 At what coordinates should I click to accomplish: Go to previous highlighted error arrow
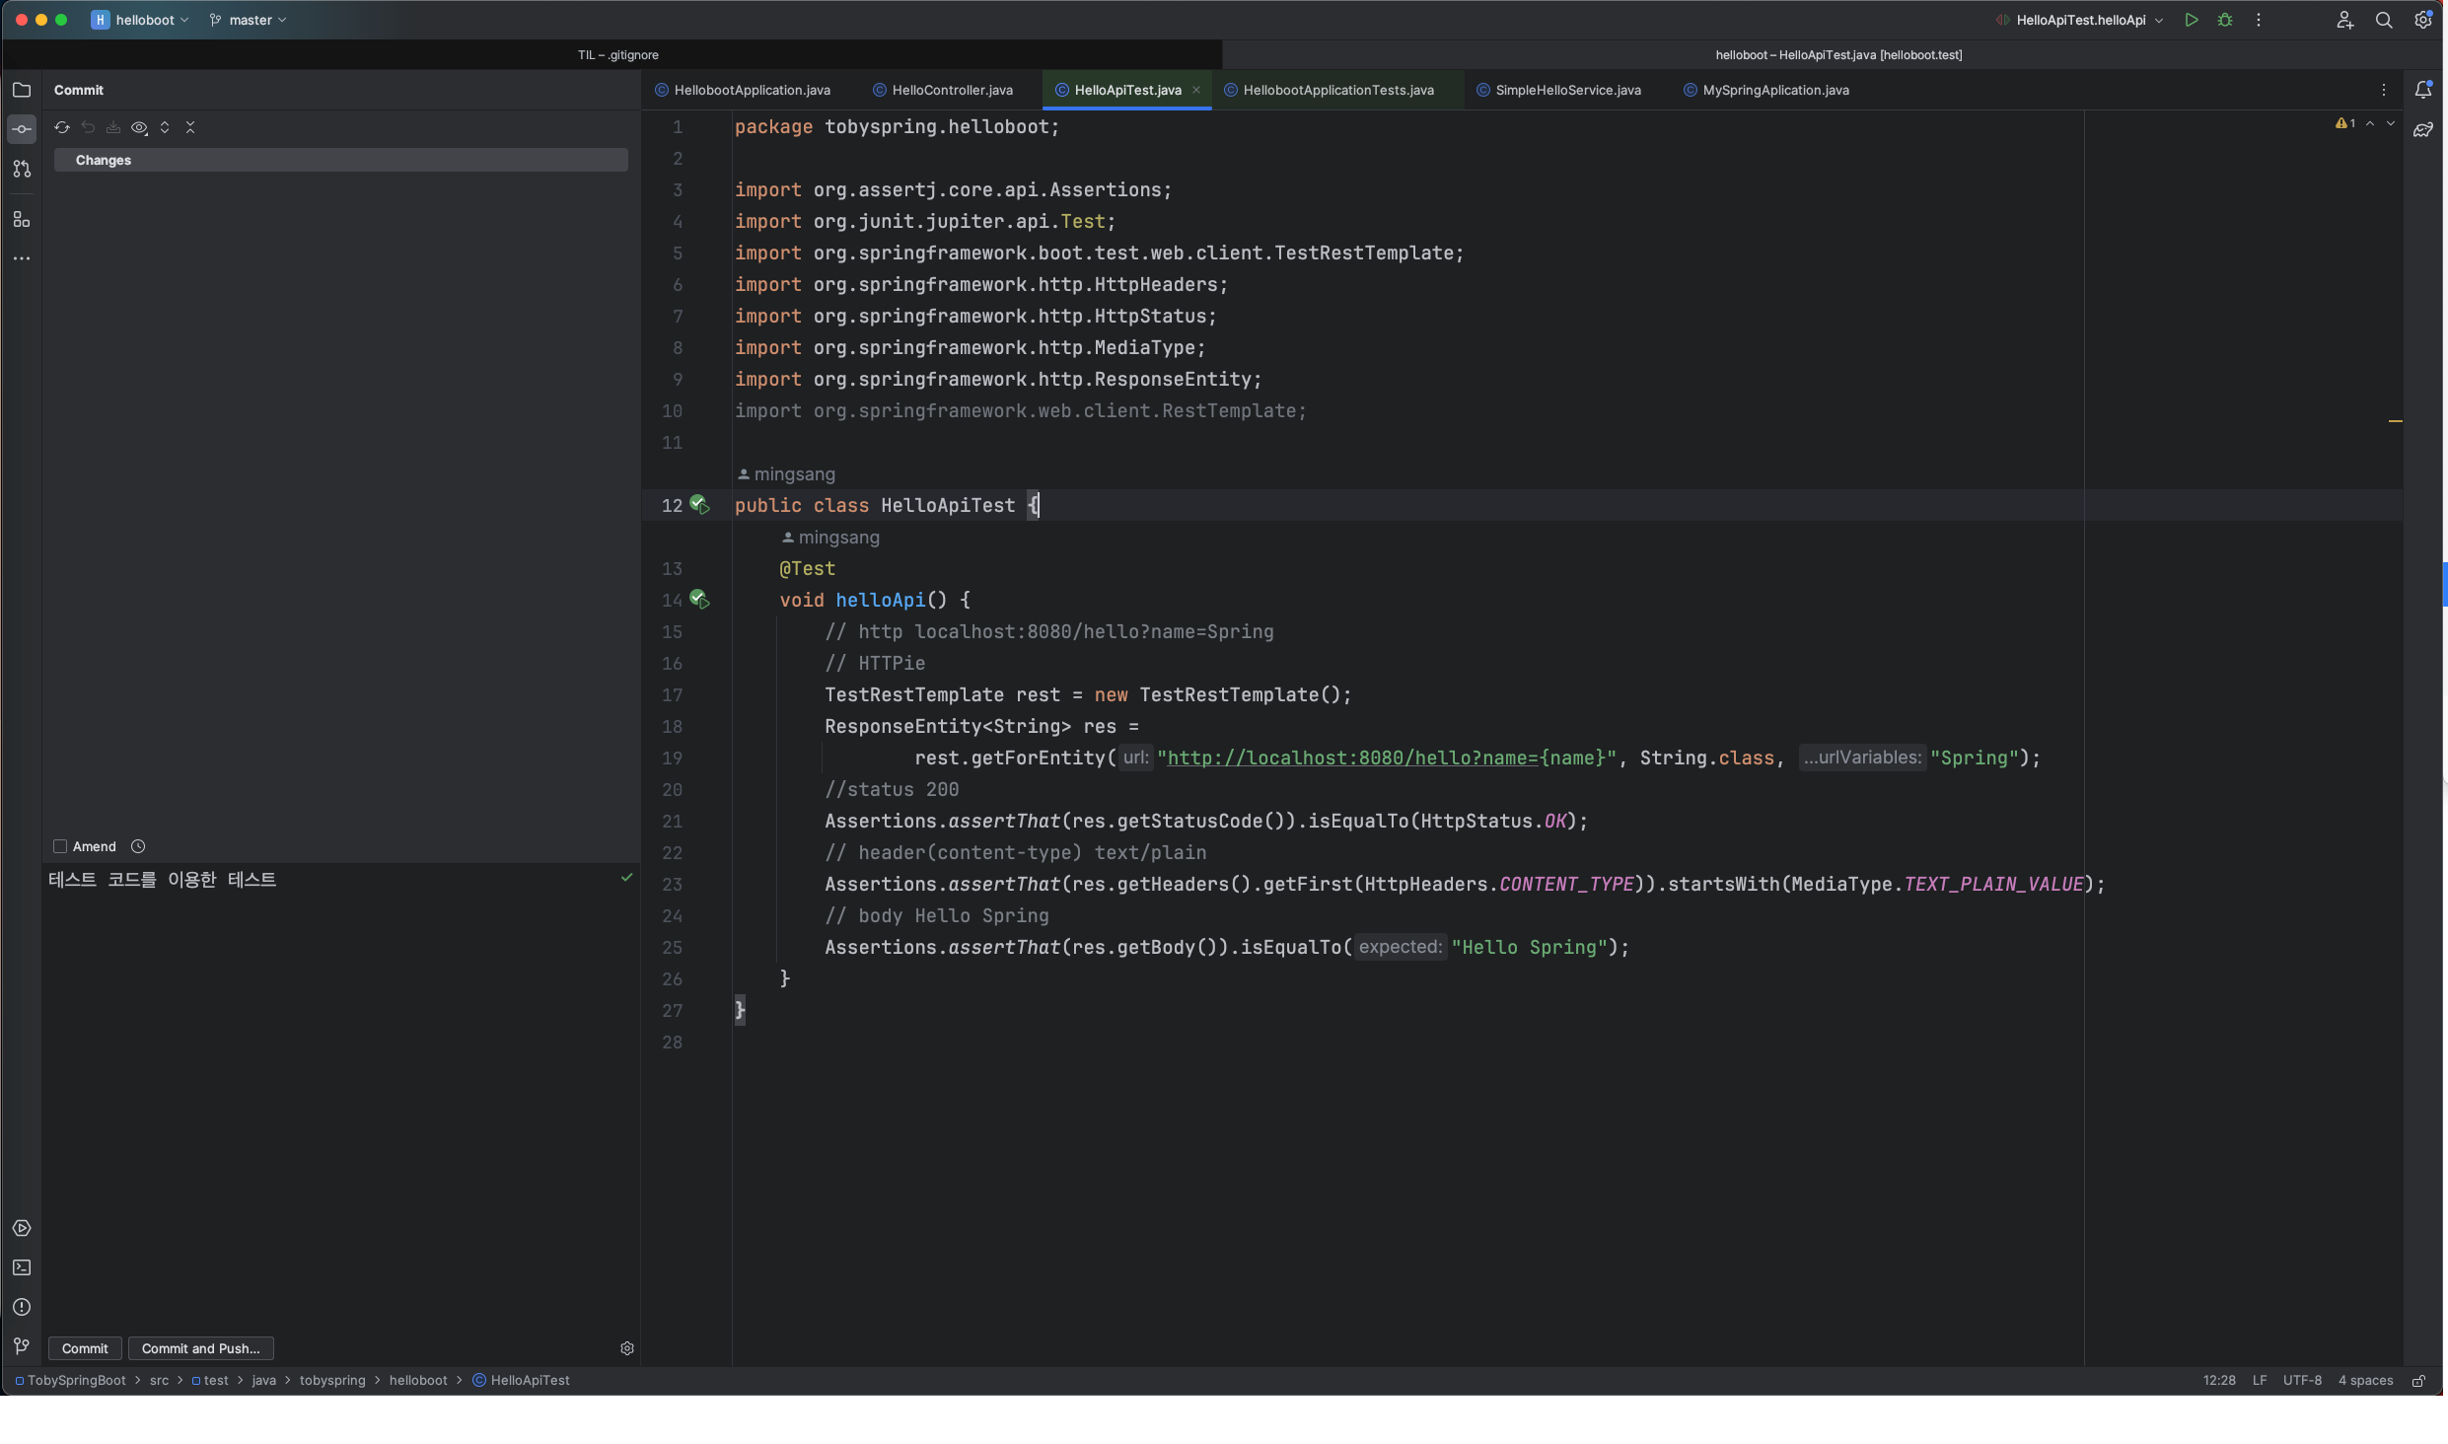pos(2370,123)
